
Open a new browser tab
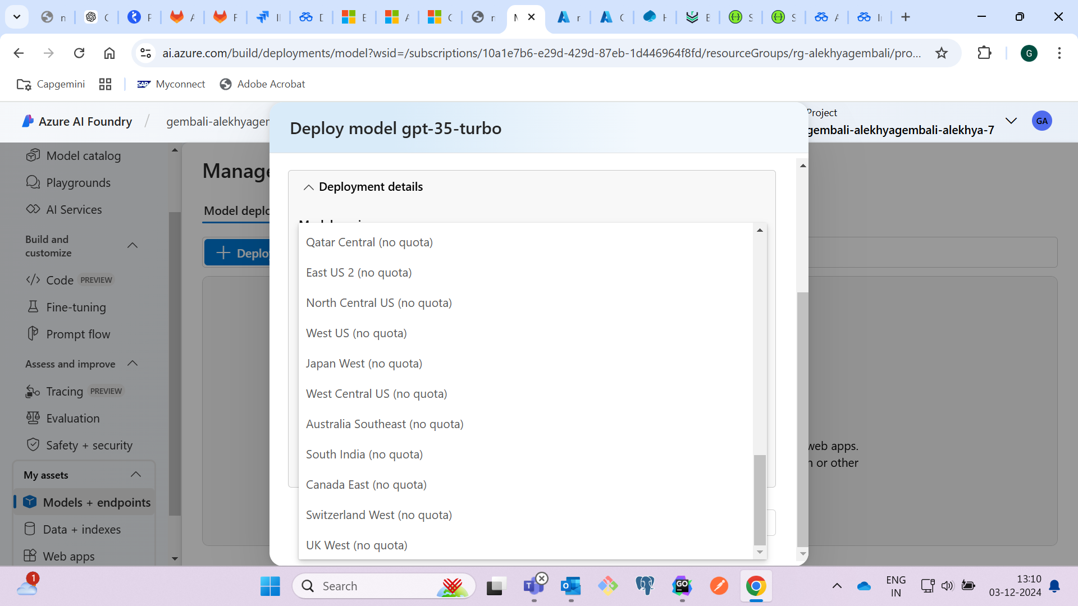[906, 17]
